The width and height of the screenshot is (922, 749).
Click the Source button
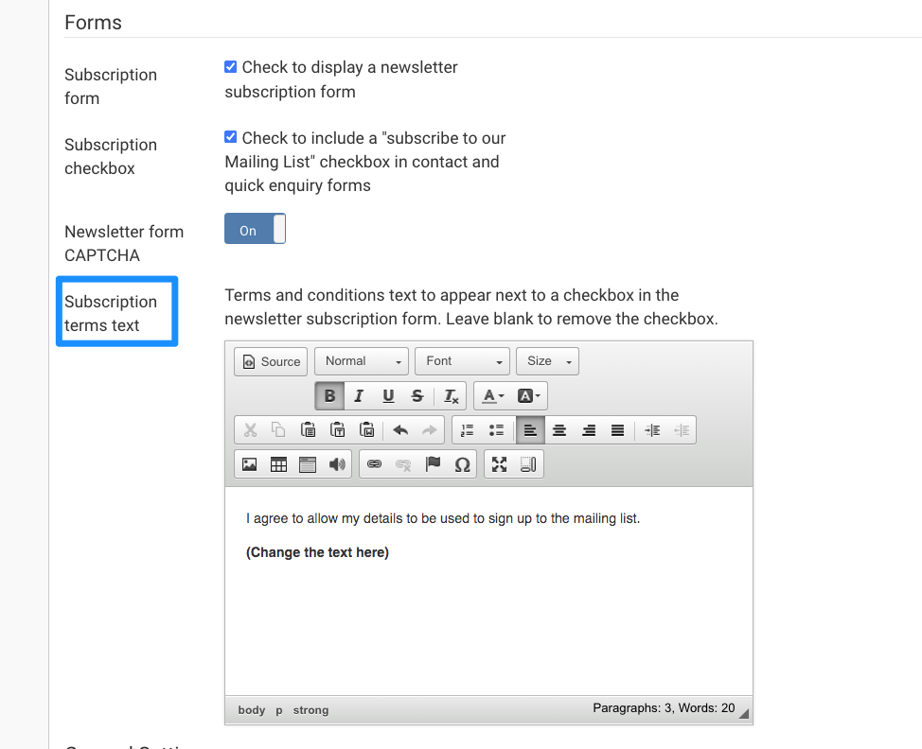(x=271, y=361)
